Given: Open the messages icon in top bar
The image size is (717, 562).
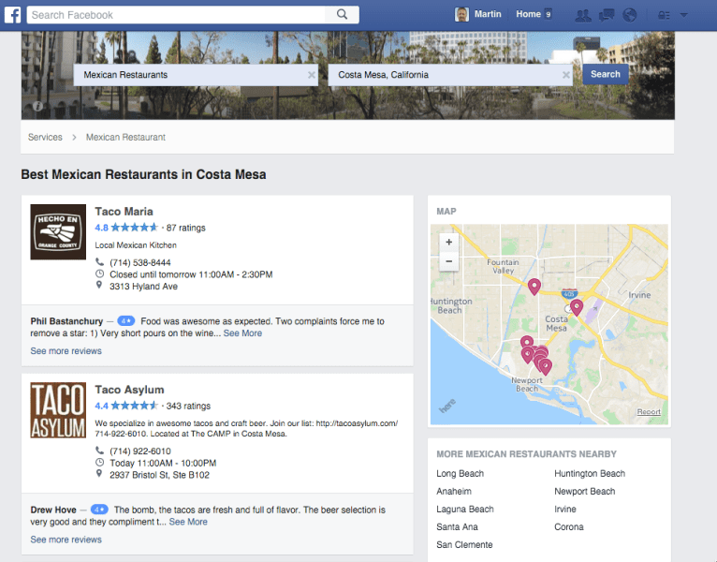Looking at the screenshot, I should pos(607,15).
